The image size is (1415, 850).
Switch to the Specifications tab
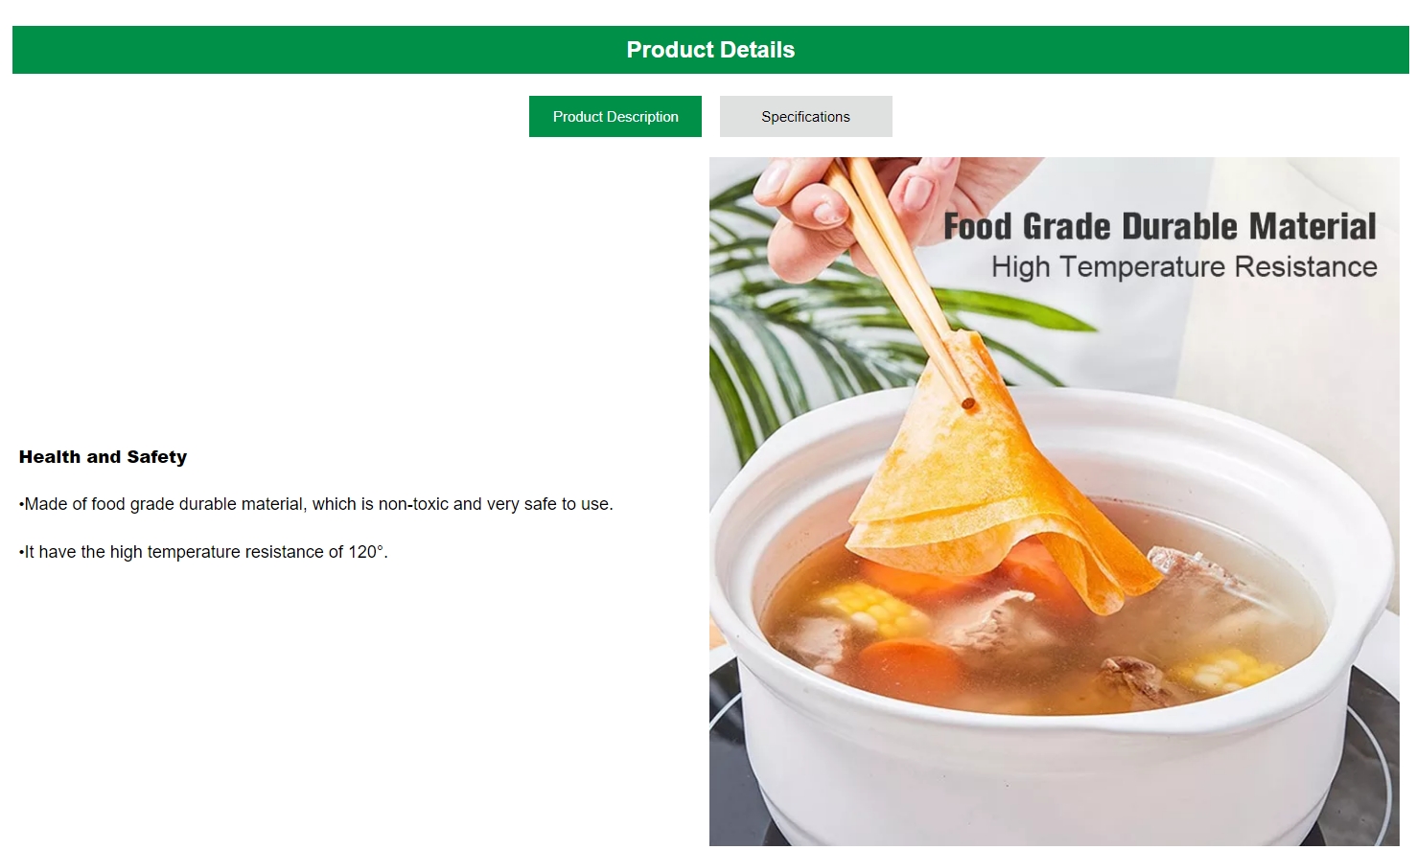(805, 116)
